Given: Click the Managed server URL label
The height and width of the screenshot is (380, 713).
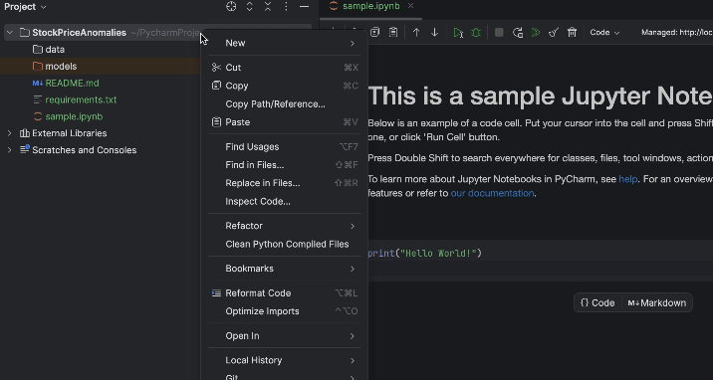Looking at the screenshot, I should click(676, 32).
